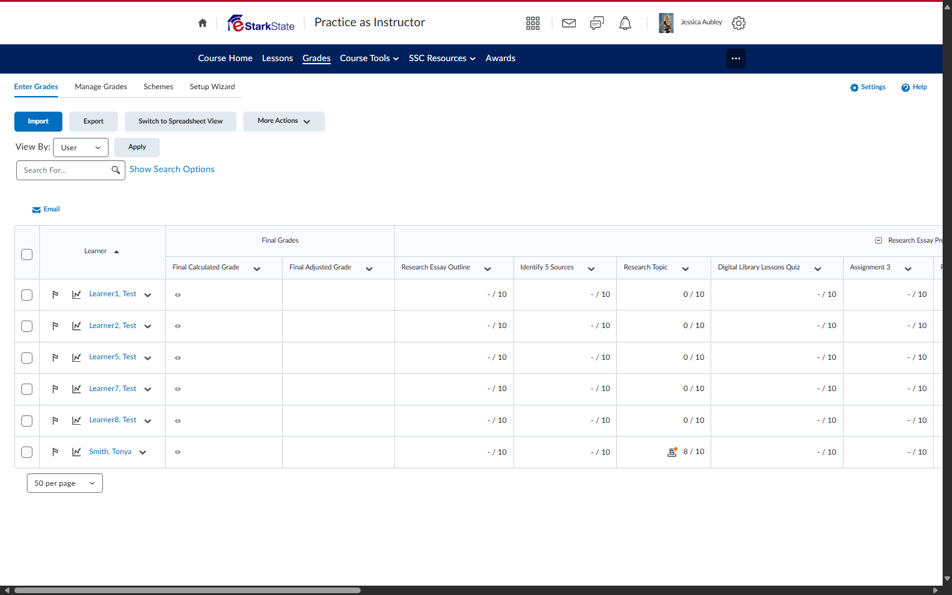Select checkbox for Learner5, Test

27,357
